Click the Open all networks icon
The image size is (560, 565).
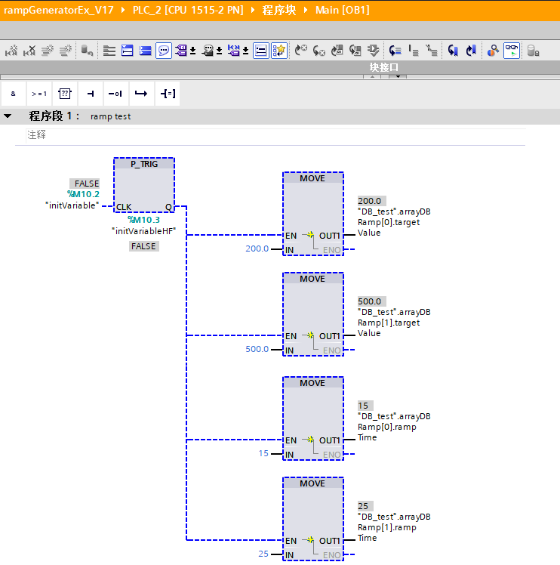coord(109,51)
